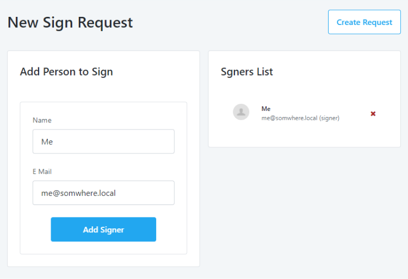Click the Add Person to Sign heading
The height and width of the screenshot is (279, 408).
click(66, 71)
